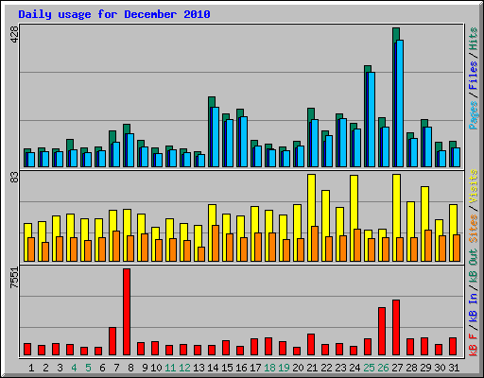Click the light blue pages bar for day 31
The height and width of the screenshot is (378, 484).
tap(457, 157)
